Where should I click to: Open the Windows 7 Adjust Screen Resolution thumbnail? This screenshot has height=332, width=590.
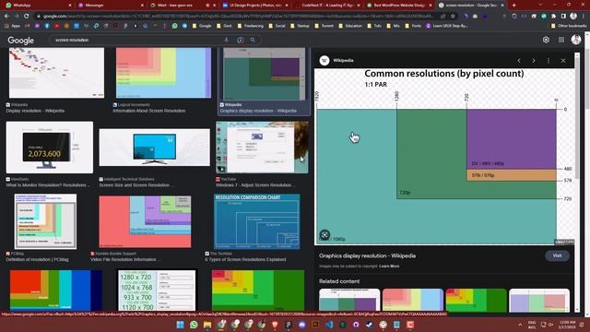pyautogui.click(x=262, y=148)
